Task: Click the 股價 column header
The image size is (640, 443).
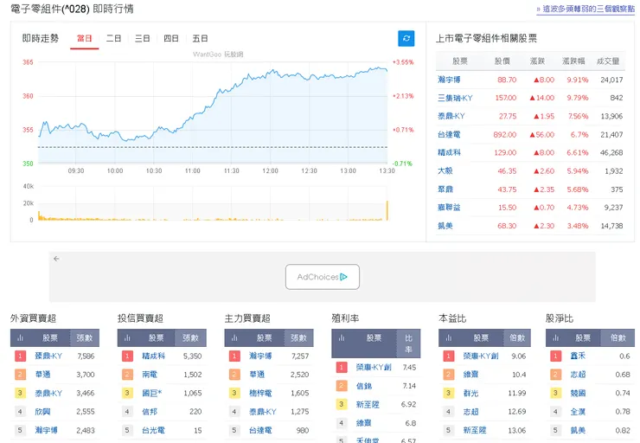Action: pyautogui.click(x=502, y=61)
